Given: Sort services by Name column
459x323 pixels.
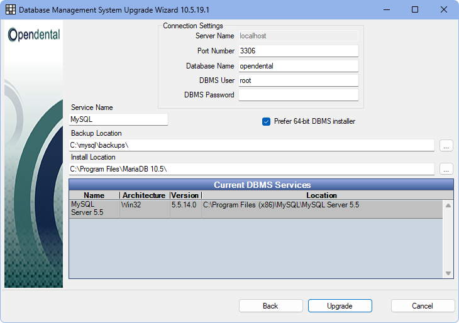Looking at the screenshot, I should (x=94, y=195).
